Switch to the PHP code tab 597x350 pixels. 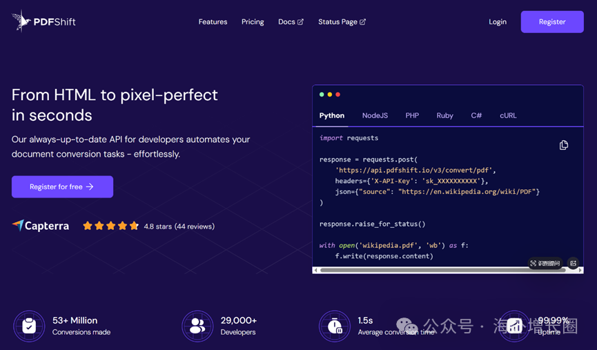pos(412,115)
